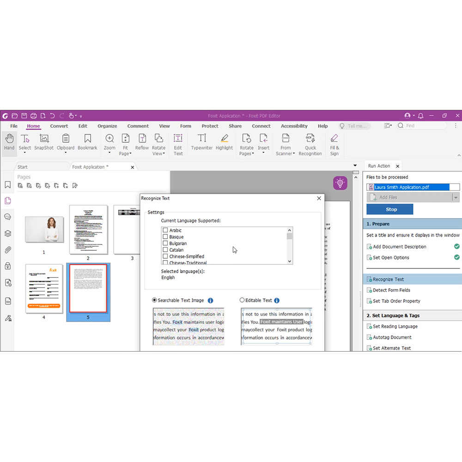Select the Hand tool

click(x=9, y=142)
